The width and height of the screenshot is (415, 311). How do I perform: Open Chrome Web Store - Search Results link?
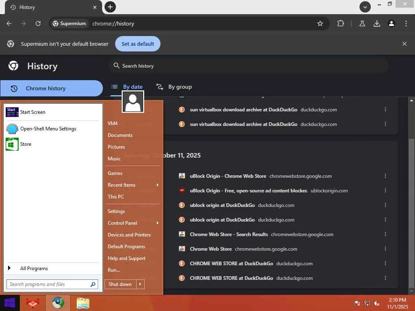click(229, 234)
